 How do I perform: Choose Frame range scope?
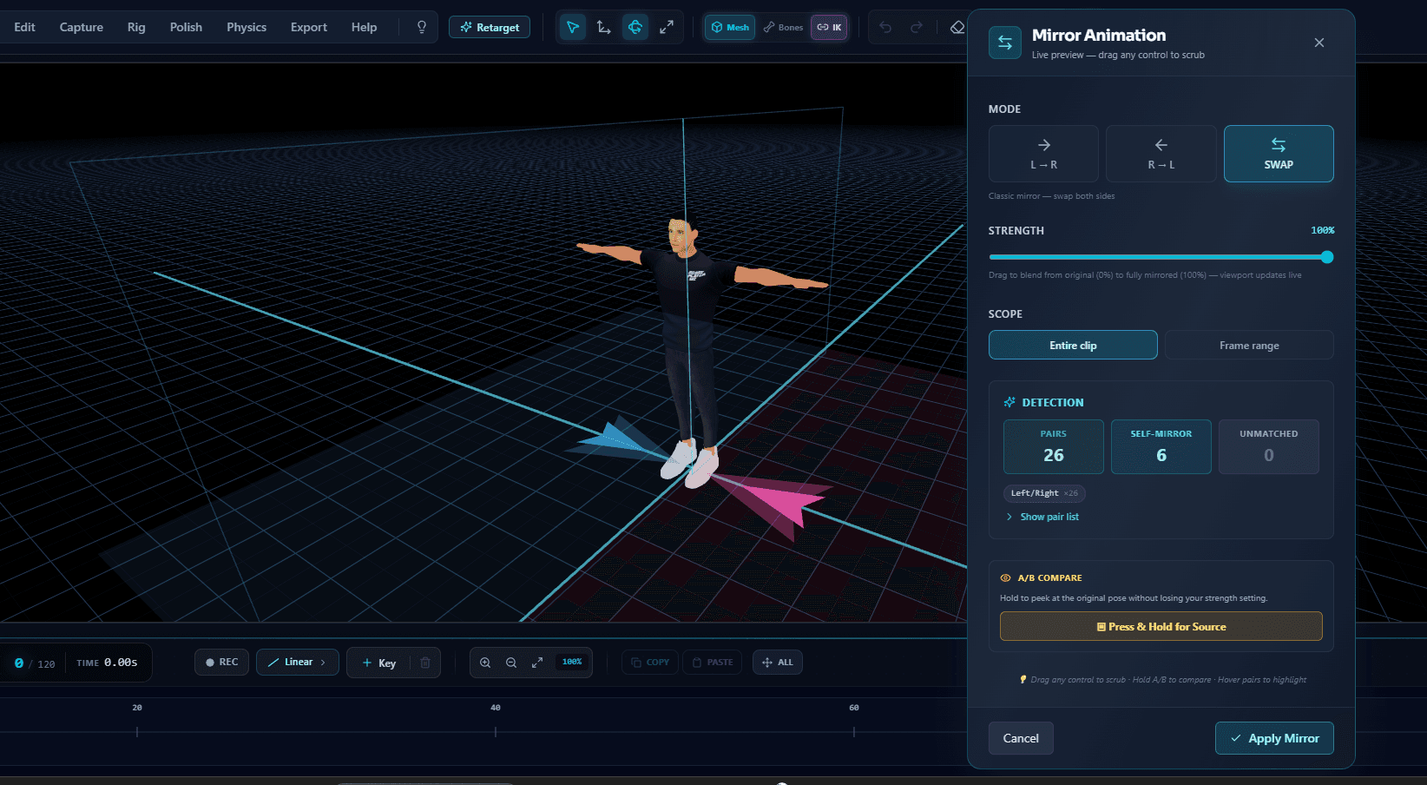pos(1249,345)
